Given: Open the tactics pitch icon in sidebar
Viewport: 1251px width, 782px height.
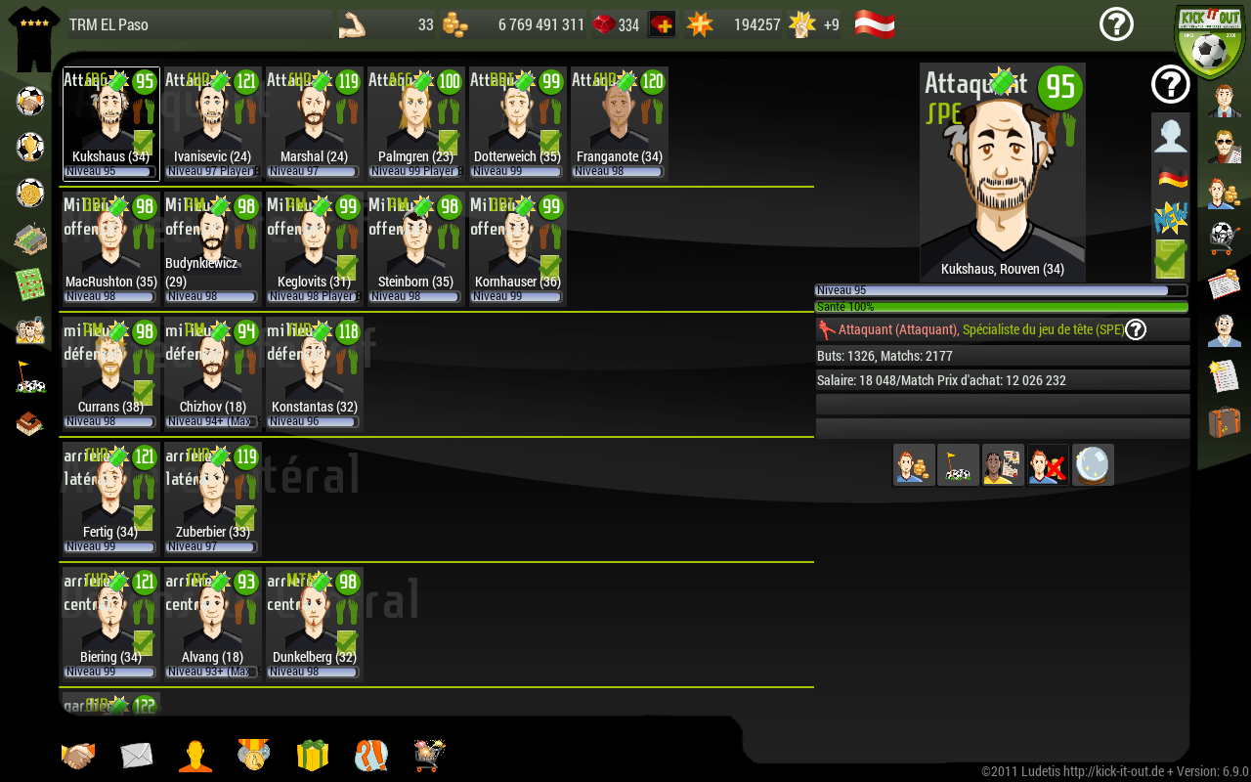Looking at the screenshot, I should tap(30, 284).
